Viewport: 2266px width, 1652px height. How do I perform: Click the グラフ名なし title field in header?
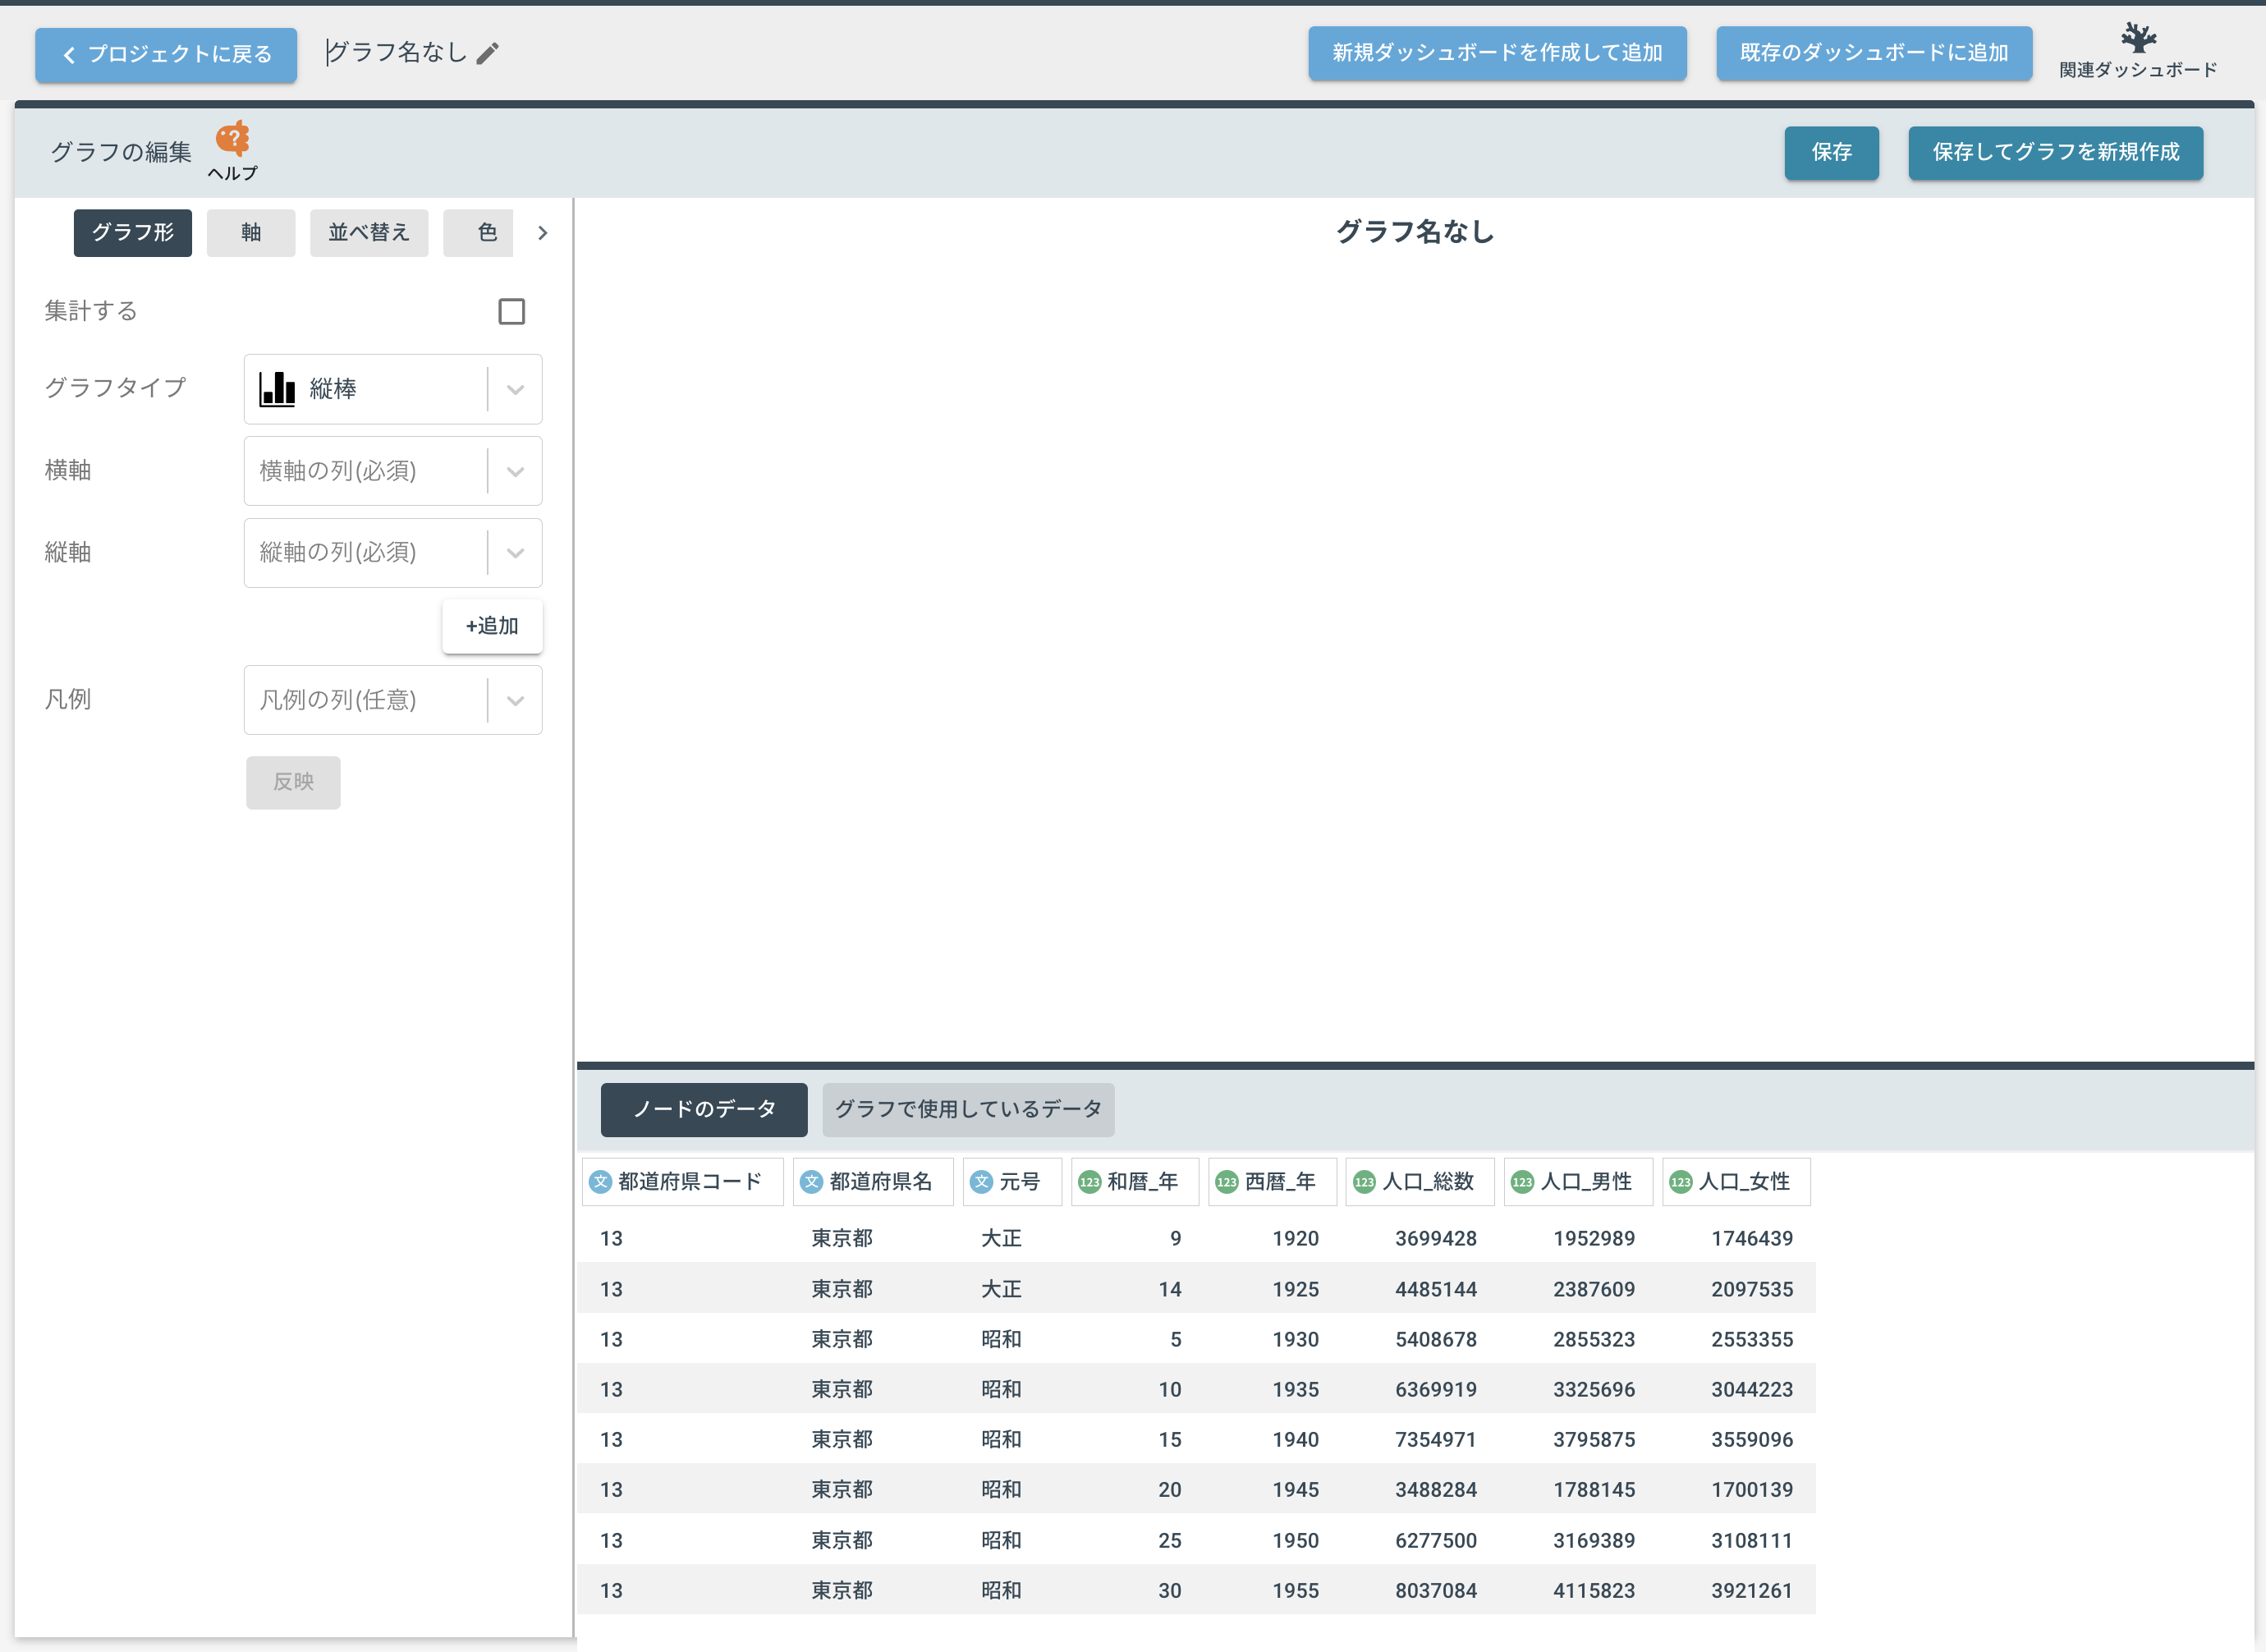click(398, 53)
